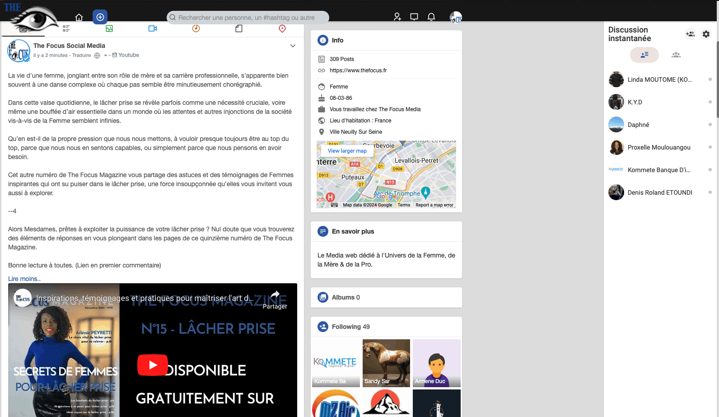Open chat with Kommete Banque D'i...
Image resolution: width=719 pixels, height=417 pixels.
(660, 170)
